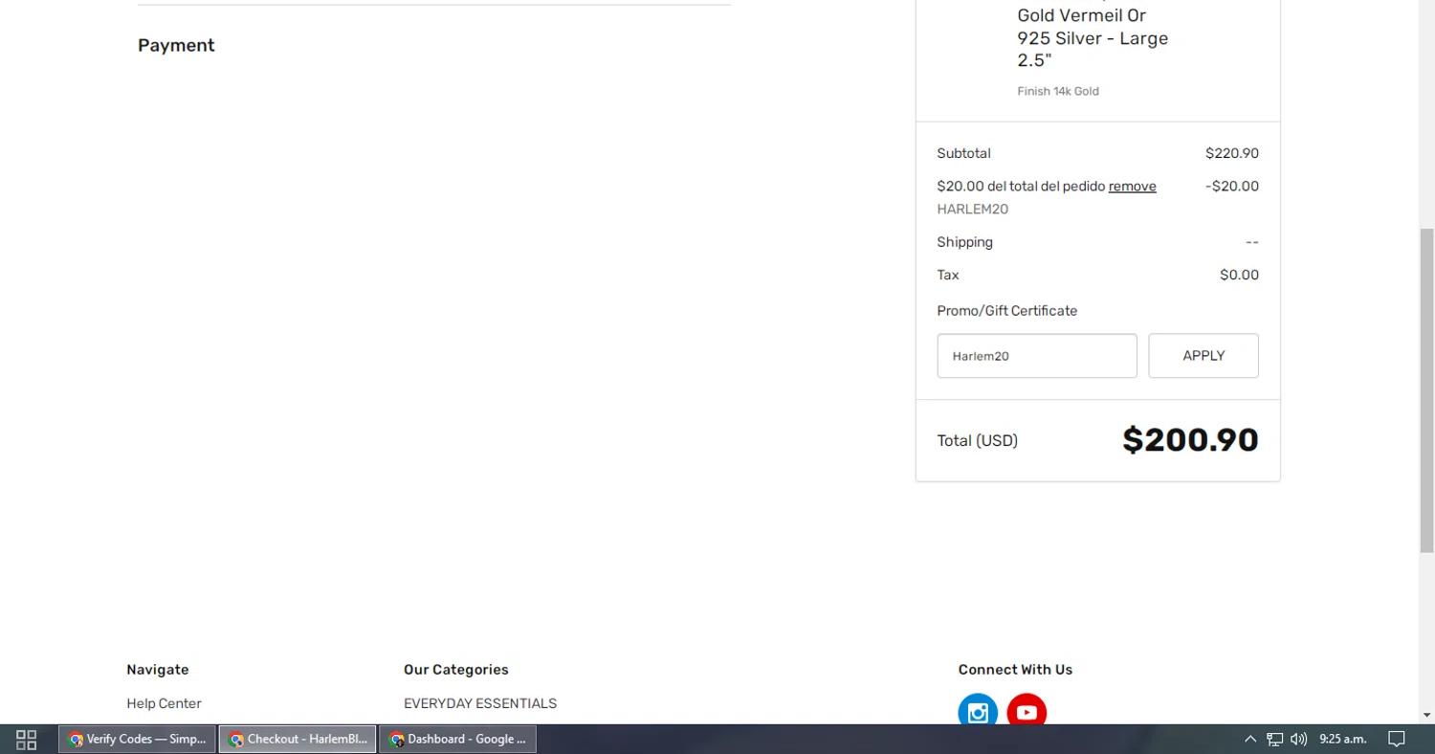Click the scrollbar down arrow

pyautogui.click(x=1426, y=715)
